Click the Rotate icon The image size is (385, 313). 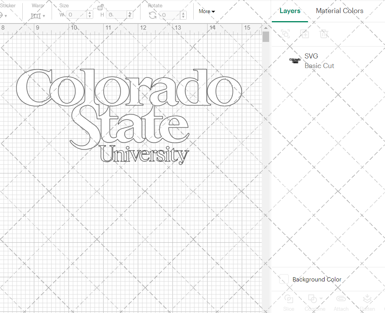153,15
